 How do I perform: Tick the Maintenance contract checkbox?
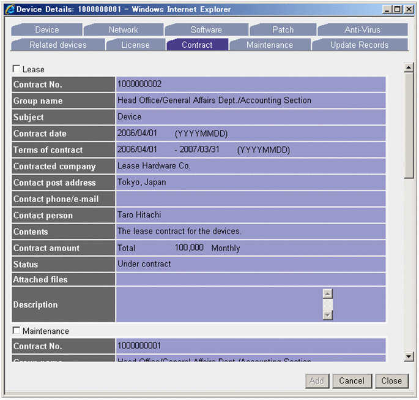[17, 331]
